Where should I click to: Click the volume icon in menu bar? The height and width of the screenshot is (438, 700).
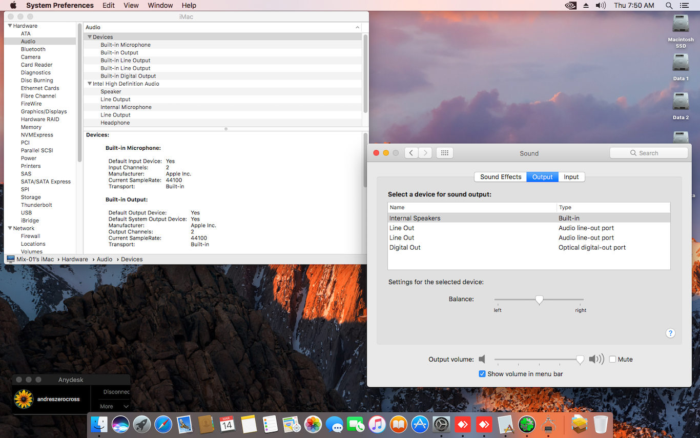pos(601,5)
